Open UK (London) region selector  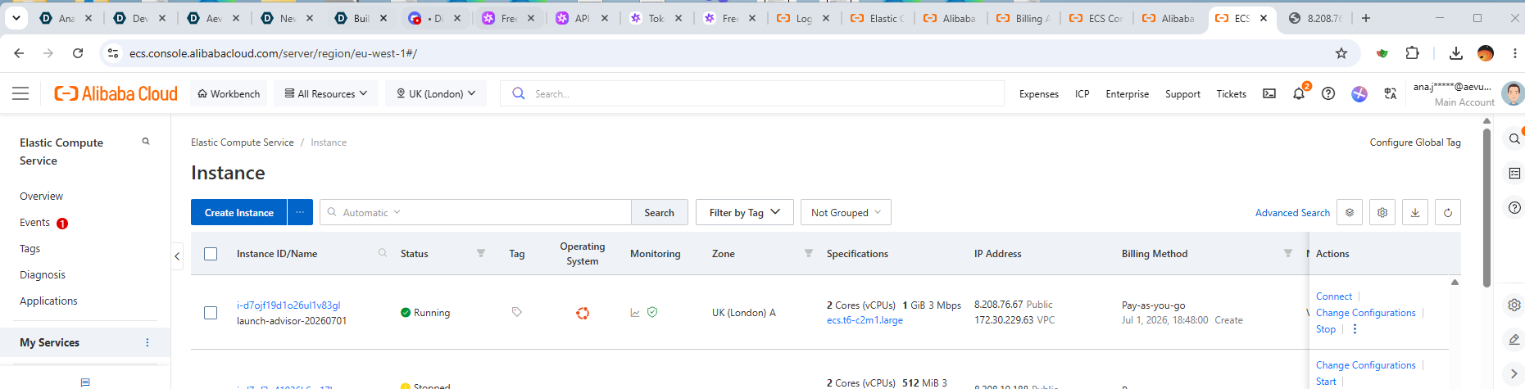tap(436, 93)
